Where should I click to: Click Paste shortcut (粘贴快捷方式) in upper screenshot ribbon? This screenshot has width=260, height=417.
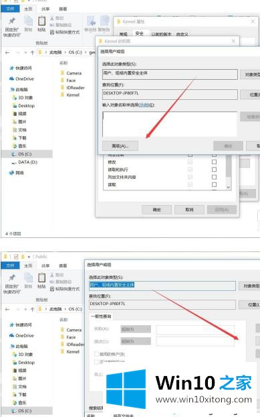[x=65, y=32]
